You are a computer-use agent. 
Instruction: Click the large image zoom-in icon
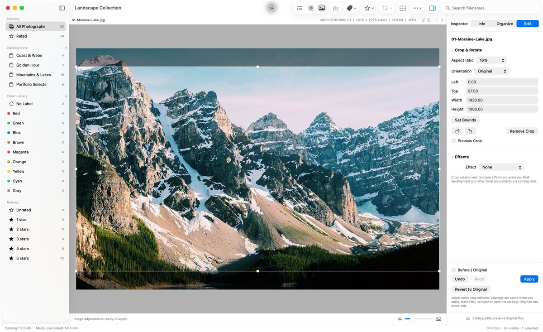click(438, 319)
